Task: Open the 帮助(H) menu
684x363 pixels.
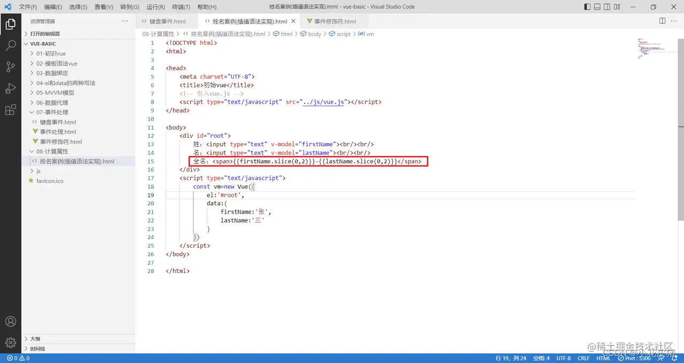Action: tap(207, 7)
